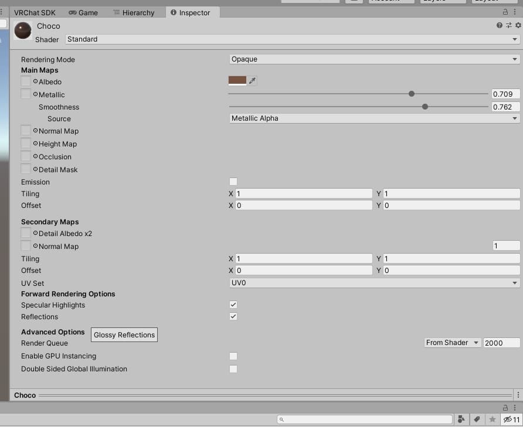Click the Smoothness value field 0.762

tap(505, 107)
